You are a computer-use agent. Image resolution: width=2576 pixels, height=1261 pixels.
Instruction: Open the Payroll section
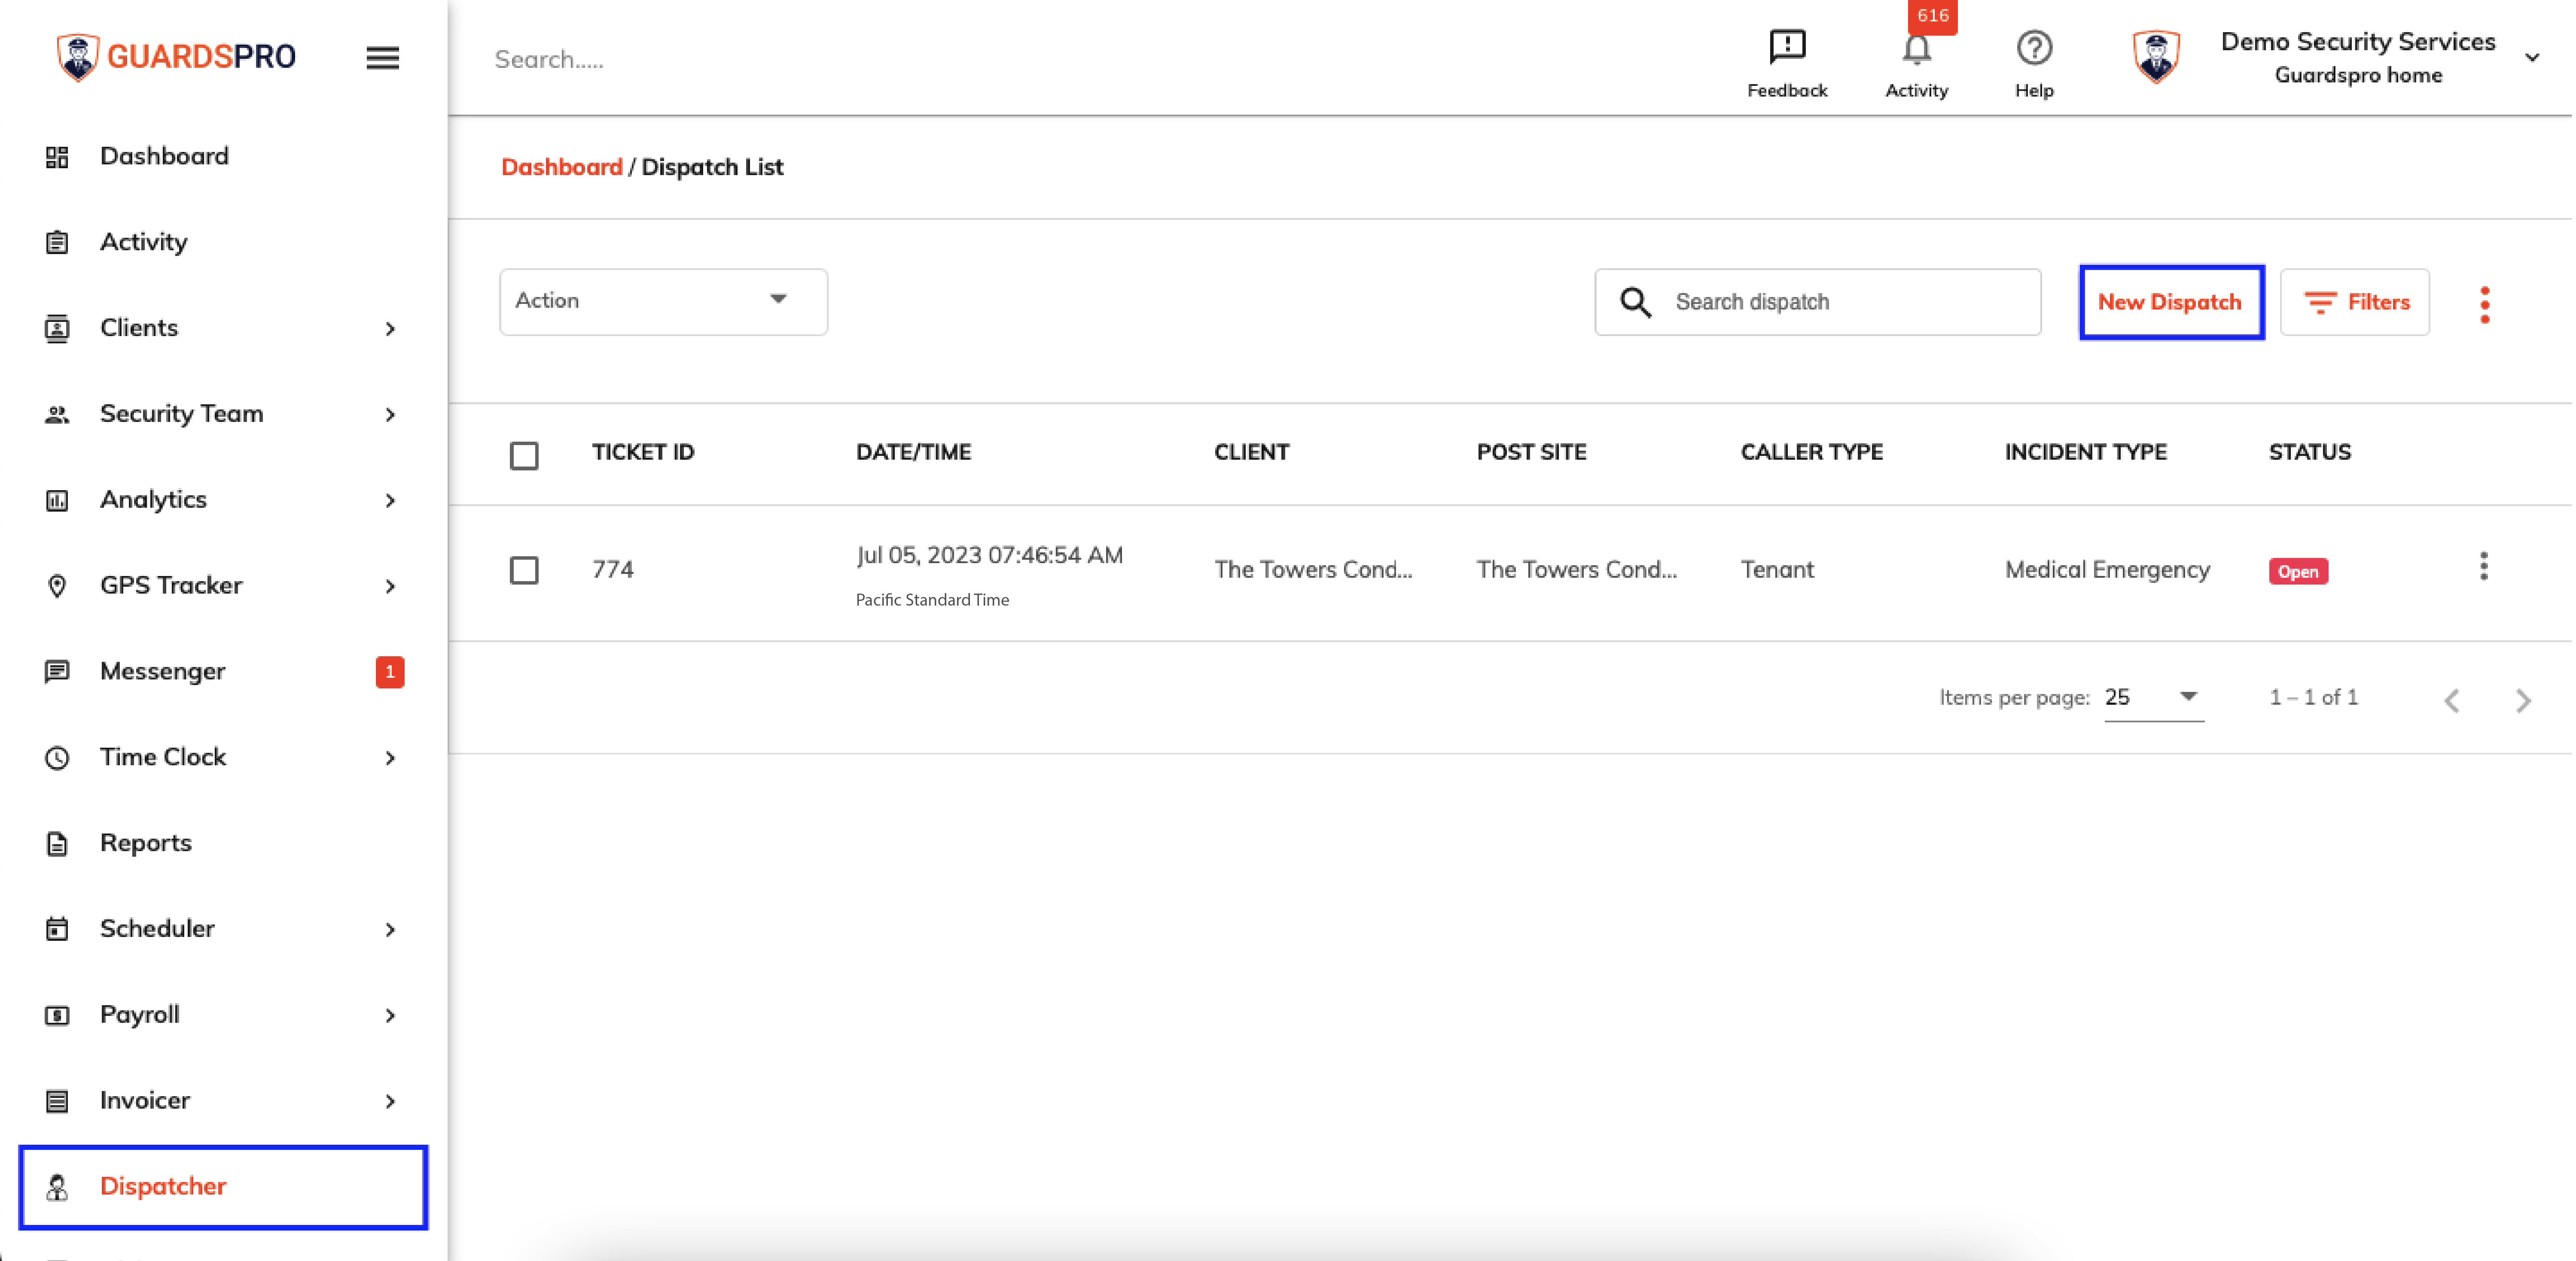(x=139, y=1014)
